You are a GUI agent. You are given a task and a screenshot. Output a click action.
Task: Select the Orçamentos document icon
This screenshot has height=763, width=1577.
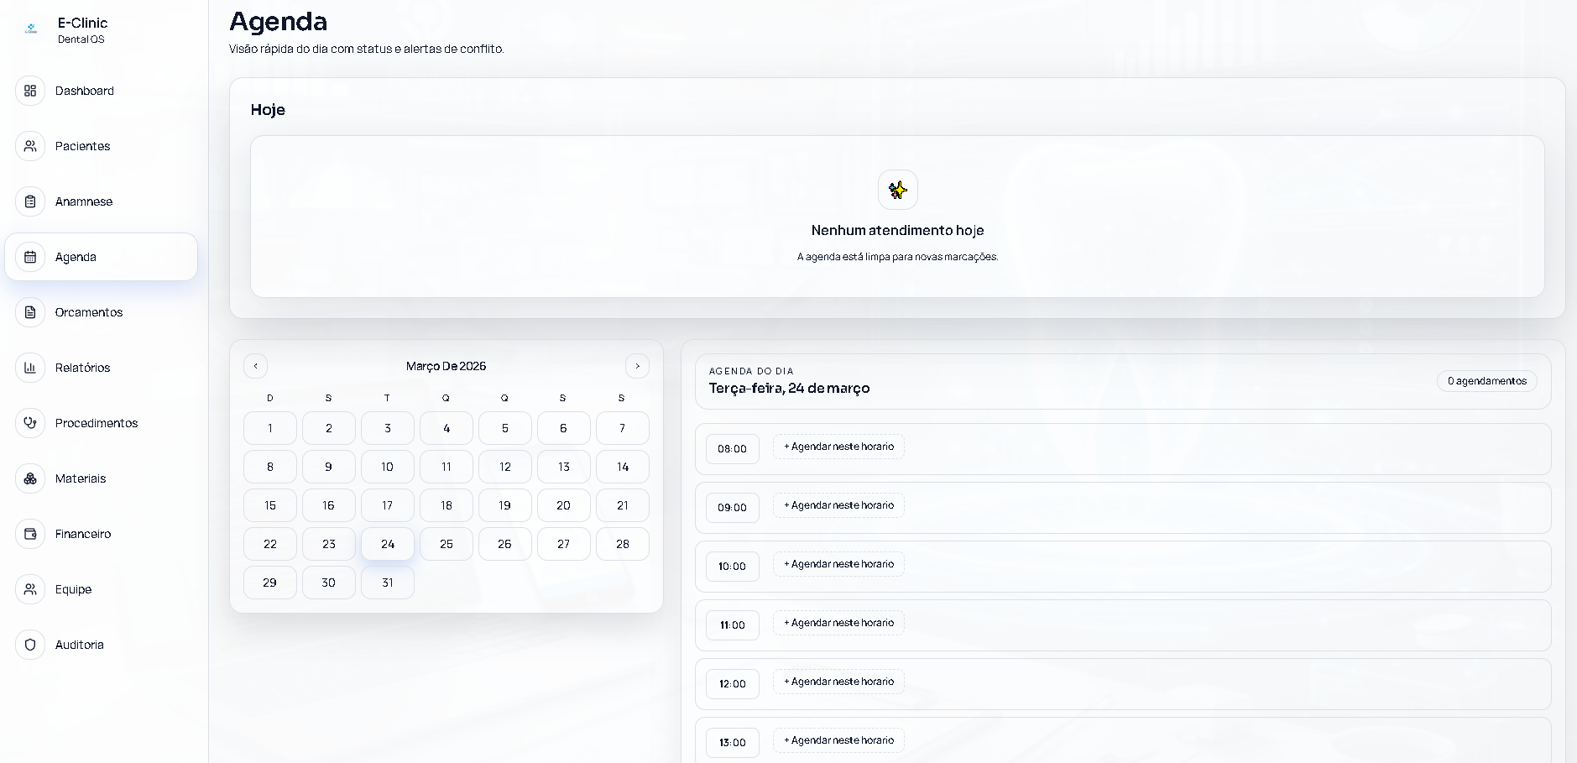click(x=30, y=312)
